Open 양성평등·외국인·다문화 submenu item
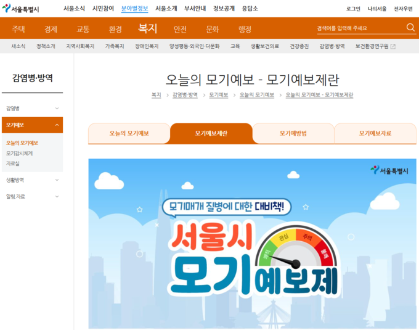 click(194, 46)
